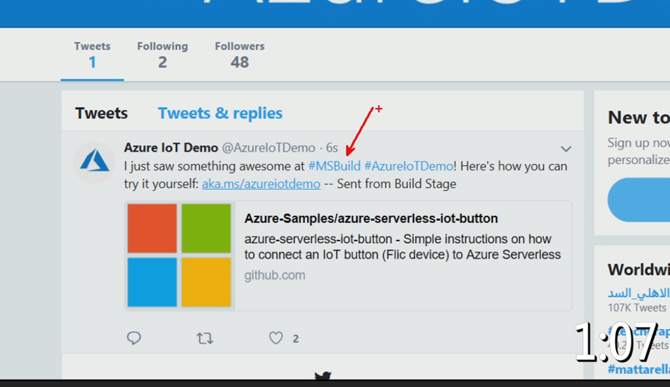Open the Tweets count tab

tap(92, 55)
